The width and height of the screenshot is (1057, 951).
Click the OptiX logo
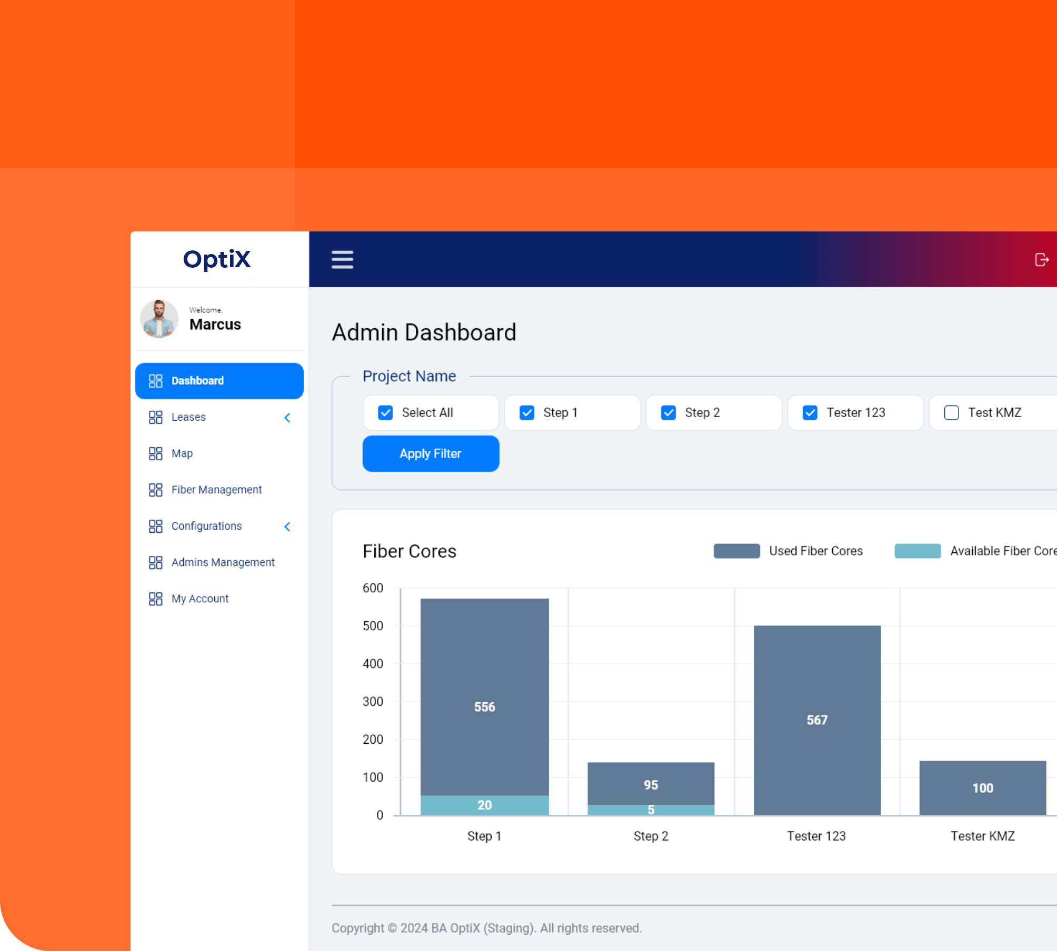tap(217, 259)
